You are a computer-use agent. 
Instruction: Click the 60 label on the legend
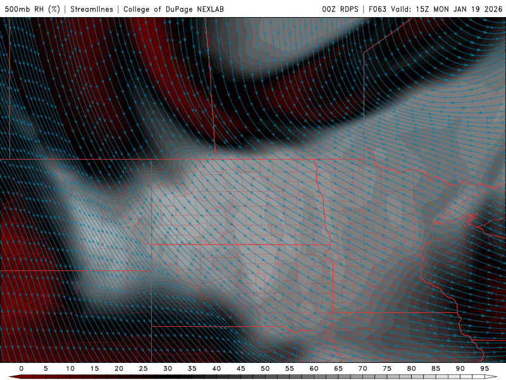(314, 369)
